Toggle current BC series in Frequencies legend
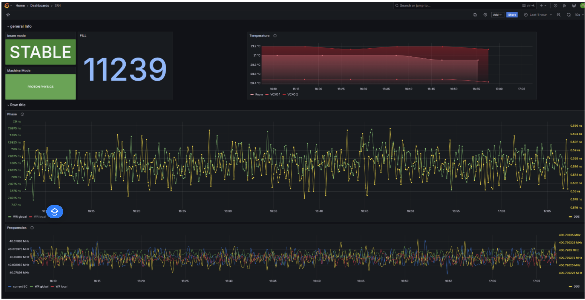Image resolution: width=585 pixels, height=300 pixels. click(x=20, y=287)
